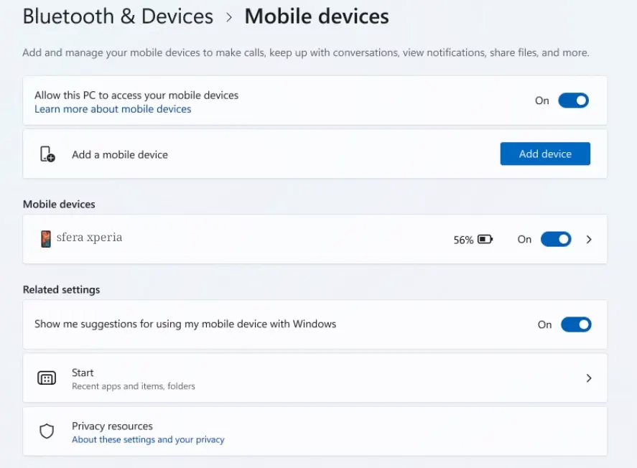The height and width of the screenshot is (468, 637).
Task: Click the Start label in Related settings
Action: [83, 373]
